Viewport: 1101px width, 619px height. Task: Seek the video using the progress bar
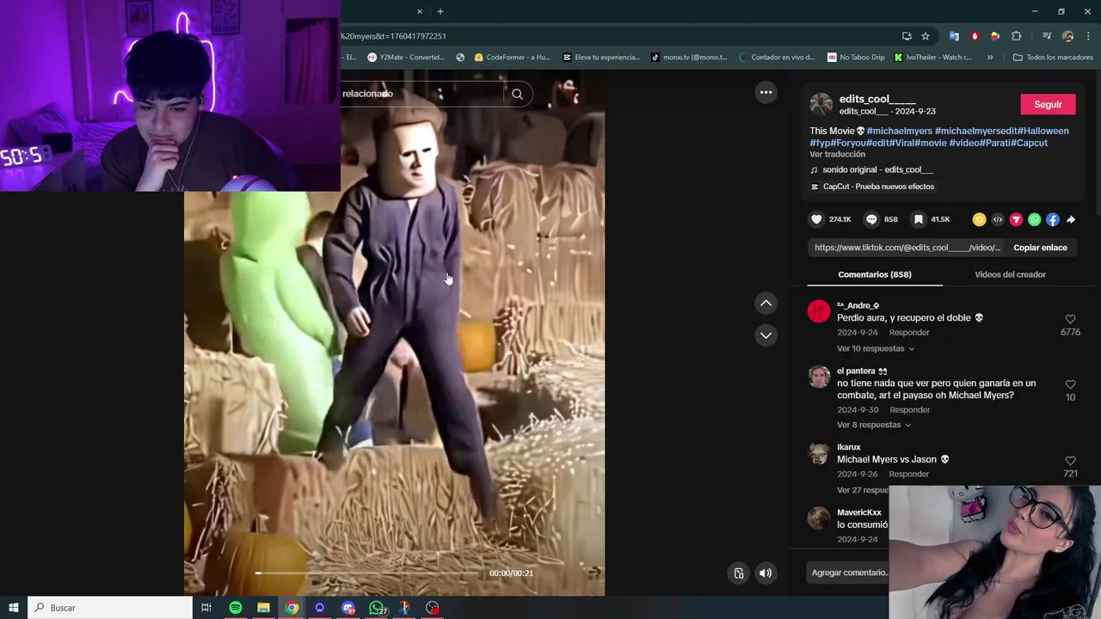368,573
